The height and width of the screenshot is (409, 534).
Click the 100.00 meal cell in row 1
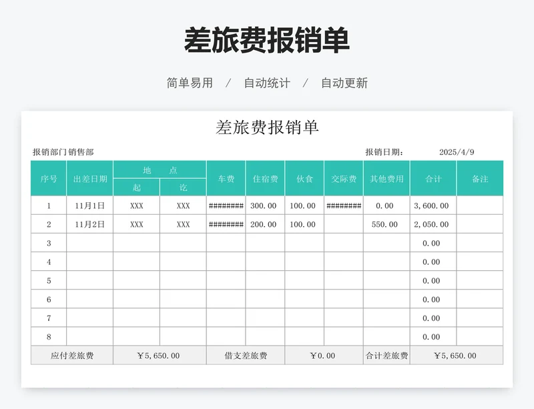coord(304,206)
